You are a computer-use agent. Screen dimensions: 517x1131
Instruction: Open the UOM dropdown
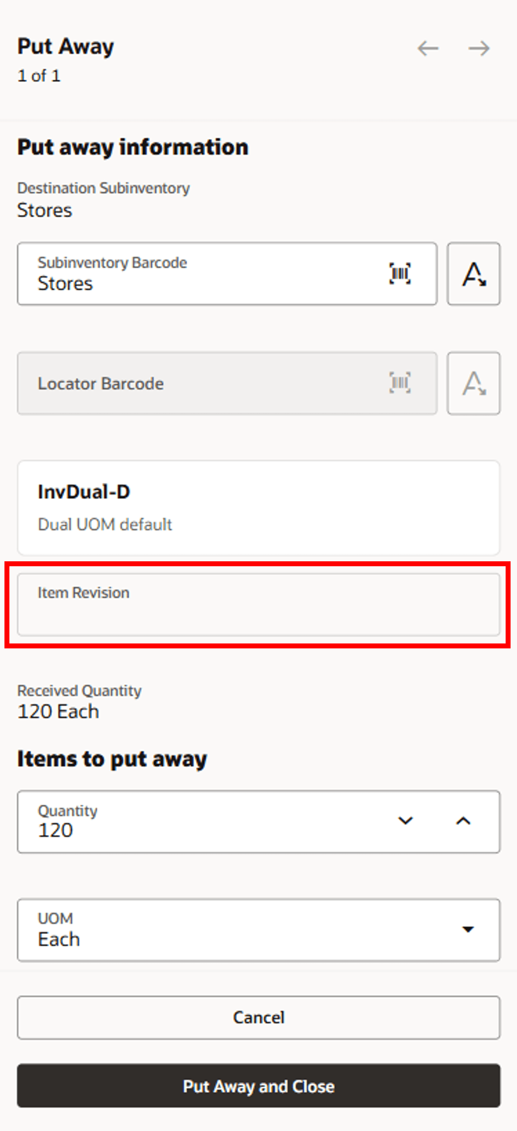coord(467,930)
